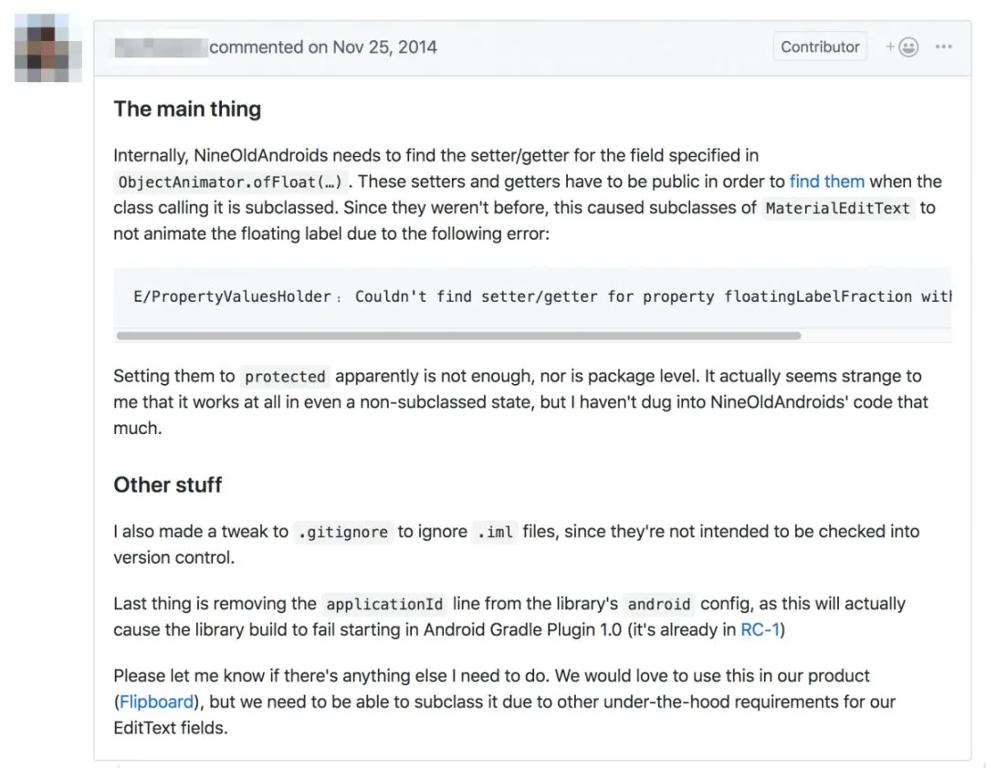This screenshot has height=768, width=986.
Task: Click the 'protected' inline code snippet
Action: 285,377
